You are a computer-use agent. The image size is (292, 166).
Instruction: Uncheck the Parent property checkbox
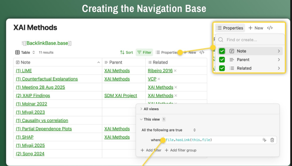pyautogui.click(x=222, y=60)
